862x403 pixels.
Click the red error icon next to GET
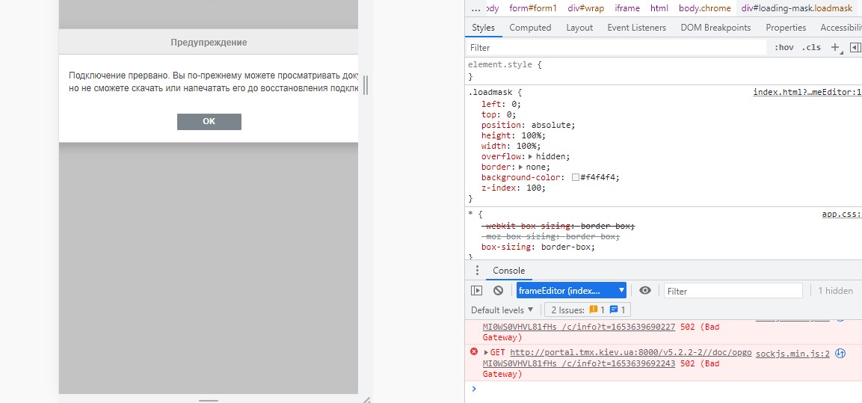[474, 352]
